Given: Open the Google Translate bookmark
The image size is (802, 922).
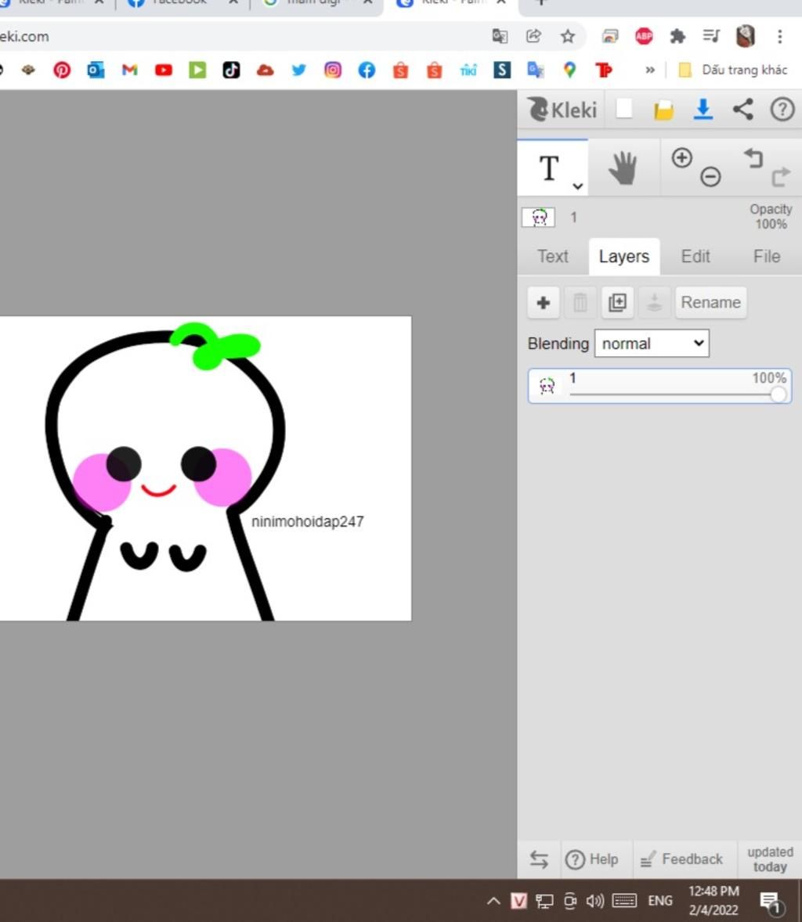Looking at the screenshot, I should (x=536, y=70).
